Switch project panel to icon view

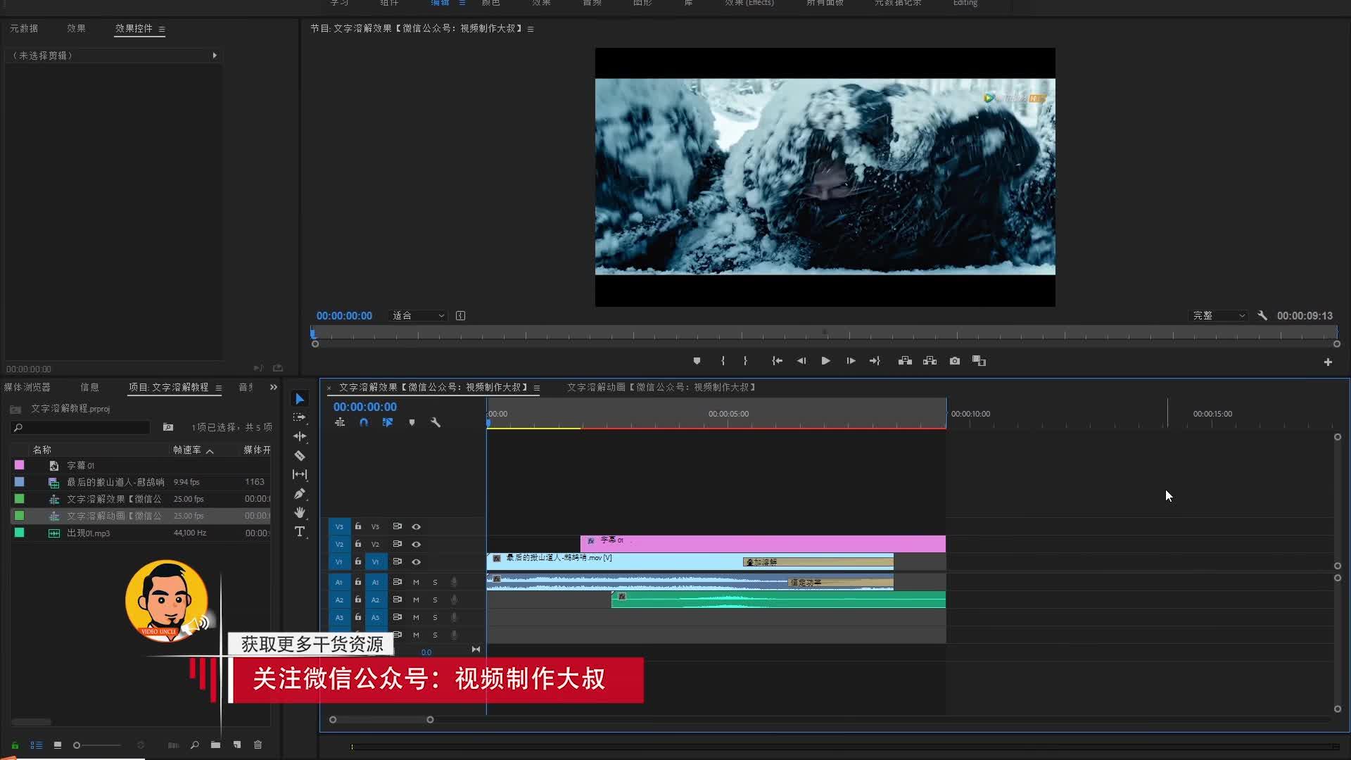[58, 745]
